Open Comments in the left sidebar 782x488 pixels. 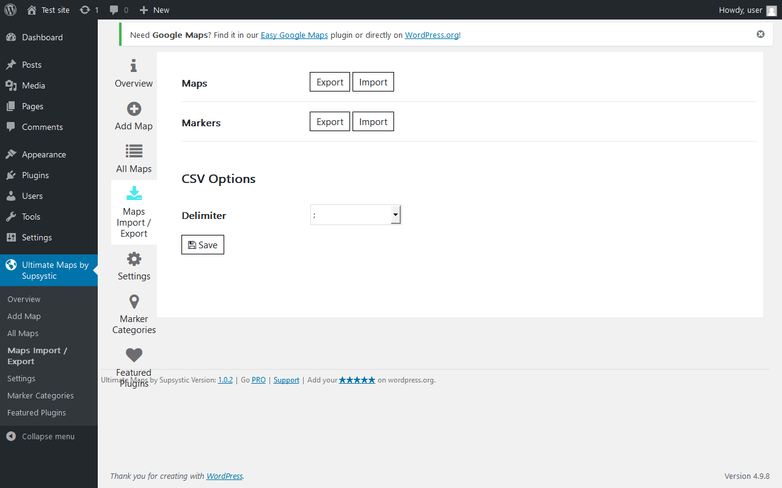(49, 127)
